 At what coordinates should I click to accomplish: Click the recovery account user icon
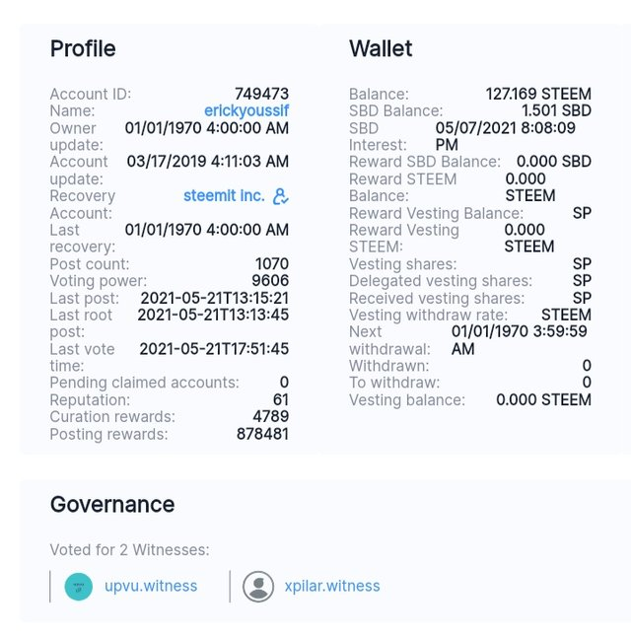pyautogui.click(x=281, y=196)
